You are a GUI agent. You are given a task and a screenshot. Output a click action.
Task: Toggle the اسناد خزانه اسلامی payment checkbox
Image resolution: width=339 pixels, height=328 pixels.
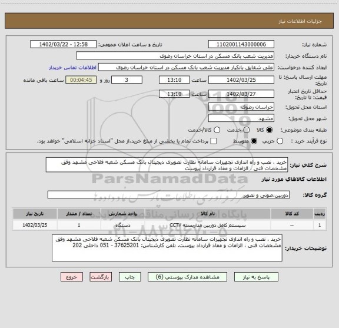tap(214, 141)
